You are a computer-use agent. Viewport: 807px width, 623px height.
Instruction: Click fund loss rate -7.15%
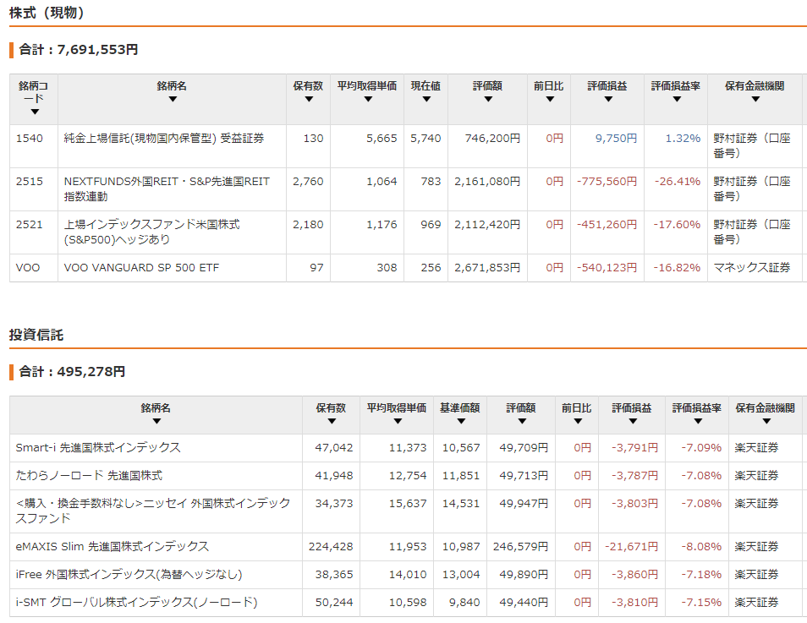tap(701, 602)
